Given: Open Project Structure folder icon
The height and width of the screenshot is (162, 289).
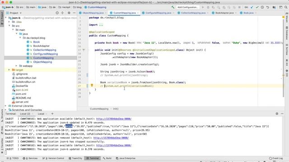Looking at the screenshot, I should pyautogui.click(x=274, y=7).
